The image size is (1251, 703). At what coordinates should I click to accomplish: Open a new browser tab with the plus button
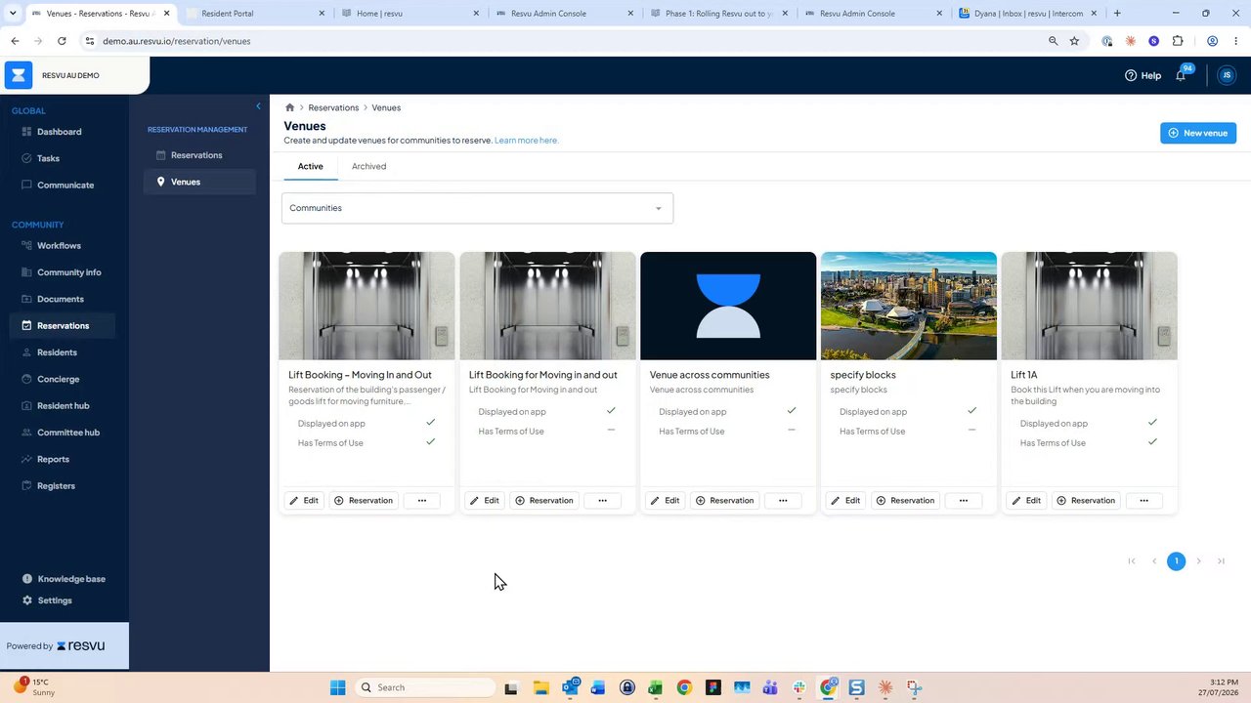pyautogui.click(x=1117, y=14)
